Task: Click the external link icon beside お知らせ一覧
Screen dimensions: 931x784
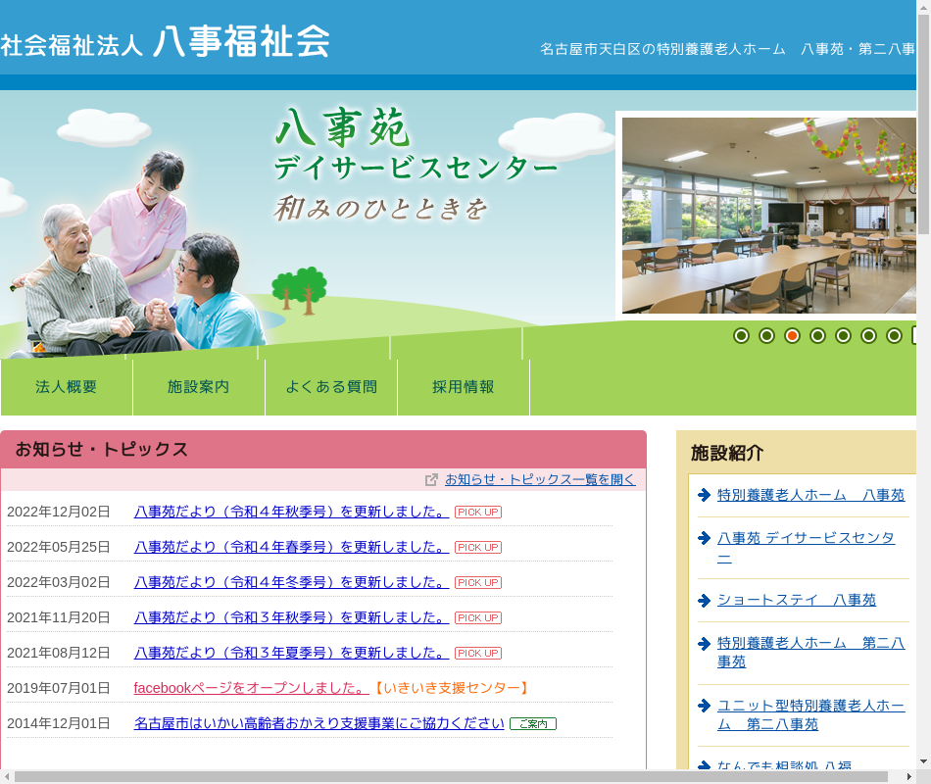Action: click(x=431, y=480)
